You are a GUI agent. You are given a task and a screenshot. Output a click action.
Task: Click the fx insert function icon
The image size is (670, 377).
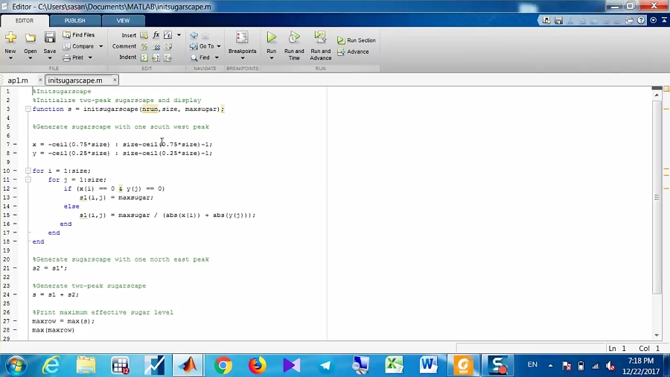156,35
